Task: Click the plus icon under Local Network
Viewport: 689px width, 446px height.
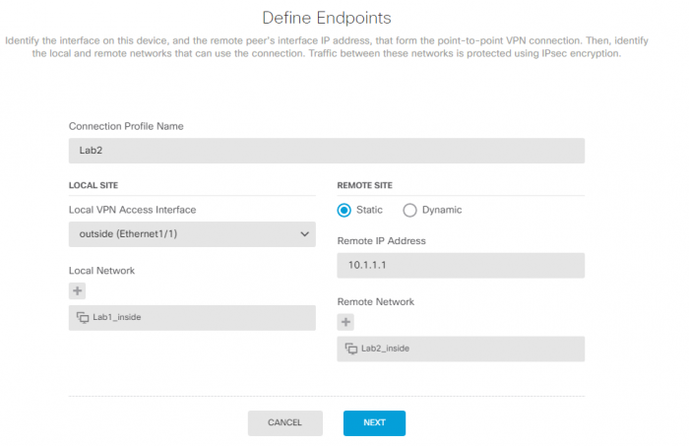Action: pos(77,290)
